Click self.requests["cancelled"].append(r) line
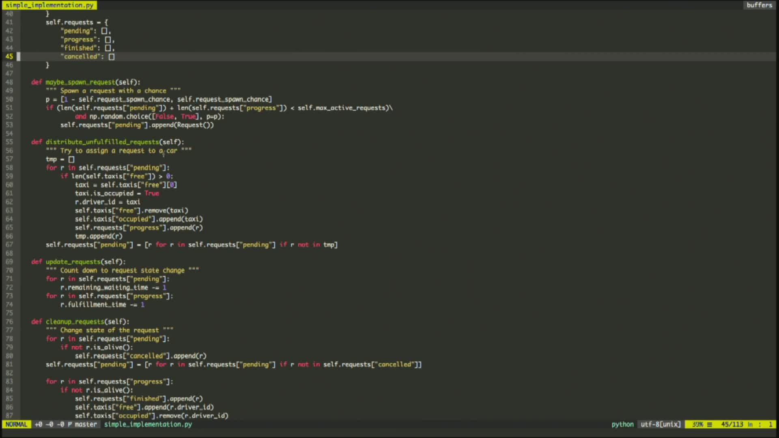This screenshot has height=438, width=779. pyautogui.click(x=141, y=356)
